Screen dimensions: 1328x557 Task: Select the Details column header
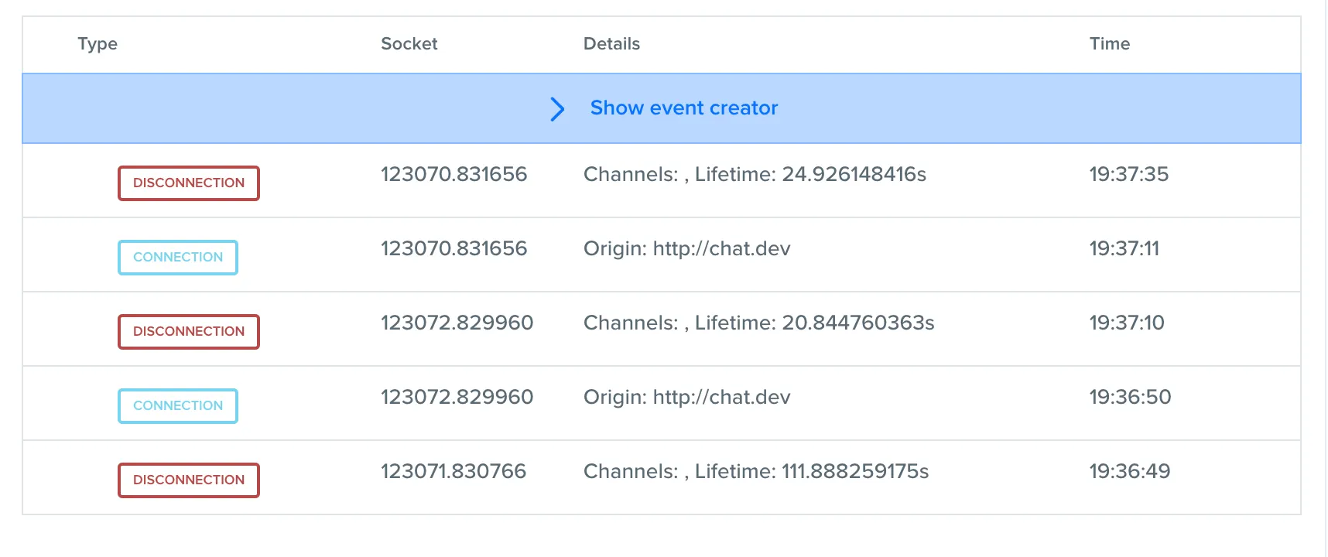point(611,44)
